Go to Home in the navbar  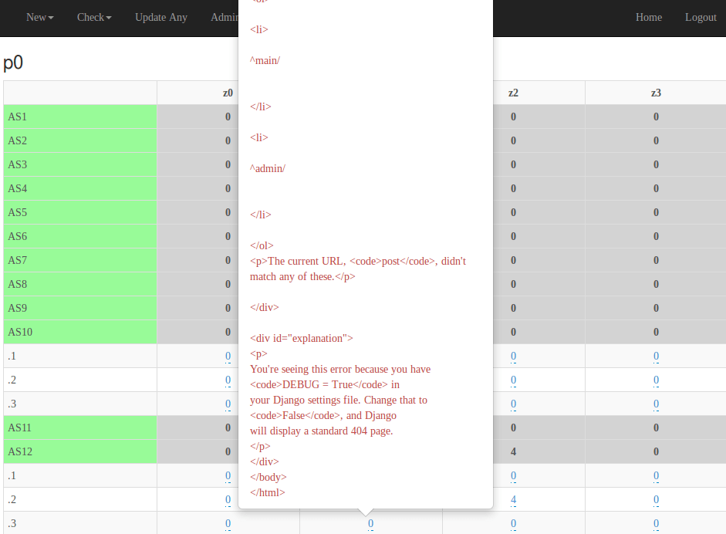tap(648, 17)
